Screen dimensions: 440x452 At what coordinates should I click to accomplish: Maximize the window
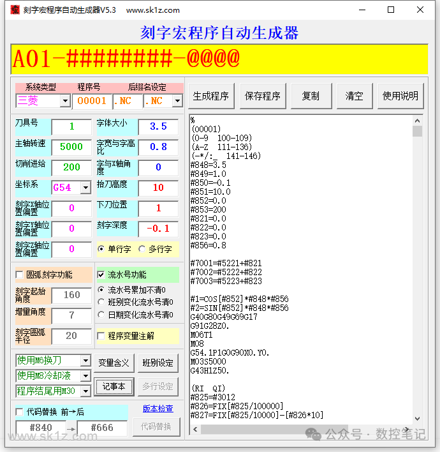[391, 10]
